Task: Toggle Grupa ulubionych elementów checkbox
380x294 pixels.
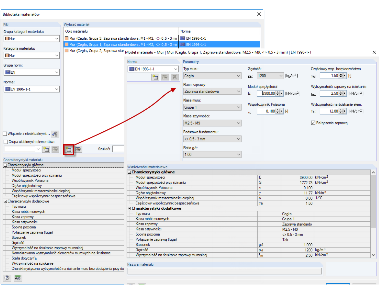Action: click(x=6, y=142)
